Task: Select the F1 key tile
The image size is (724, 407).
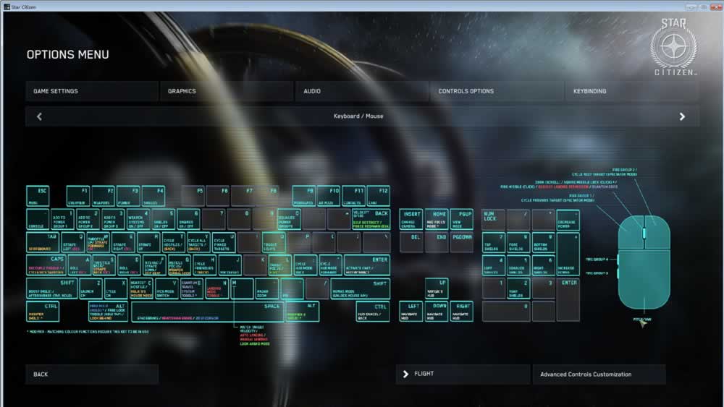Action: (77, 196)
